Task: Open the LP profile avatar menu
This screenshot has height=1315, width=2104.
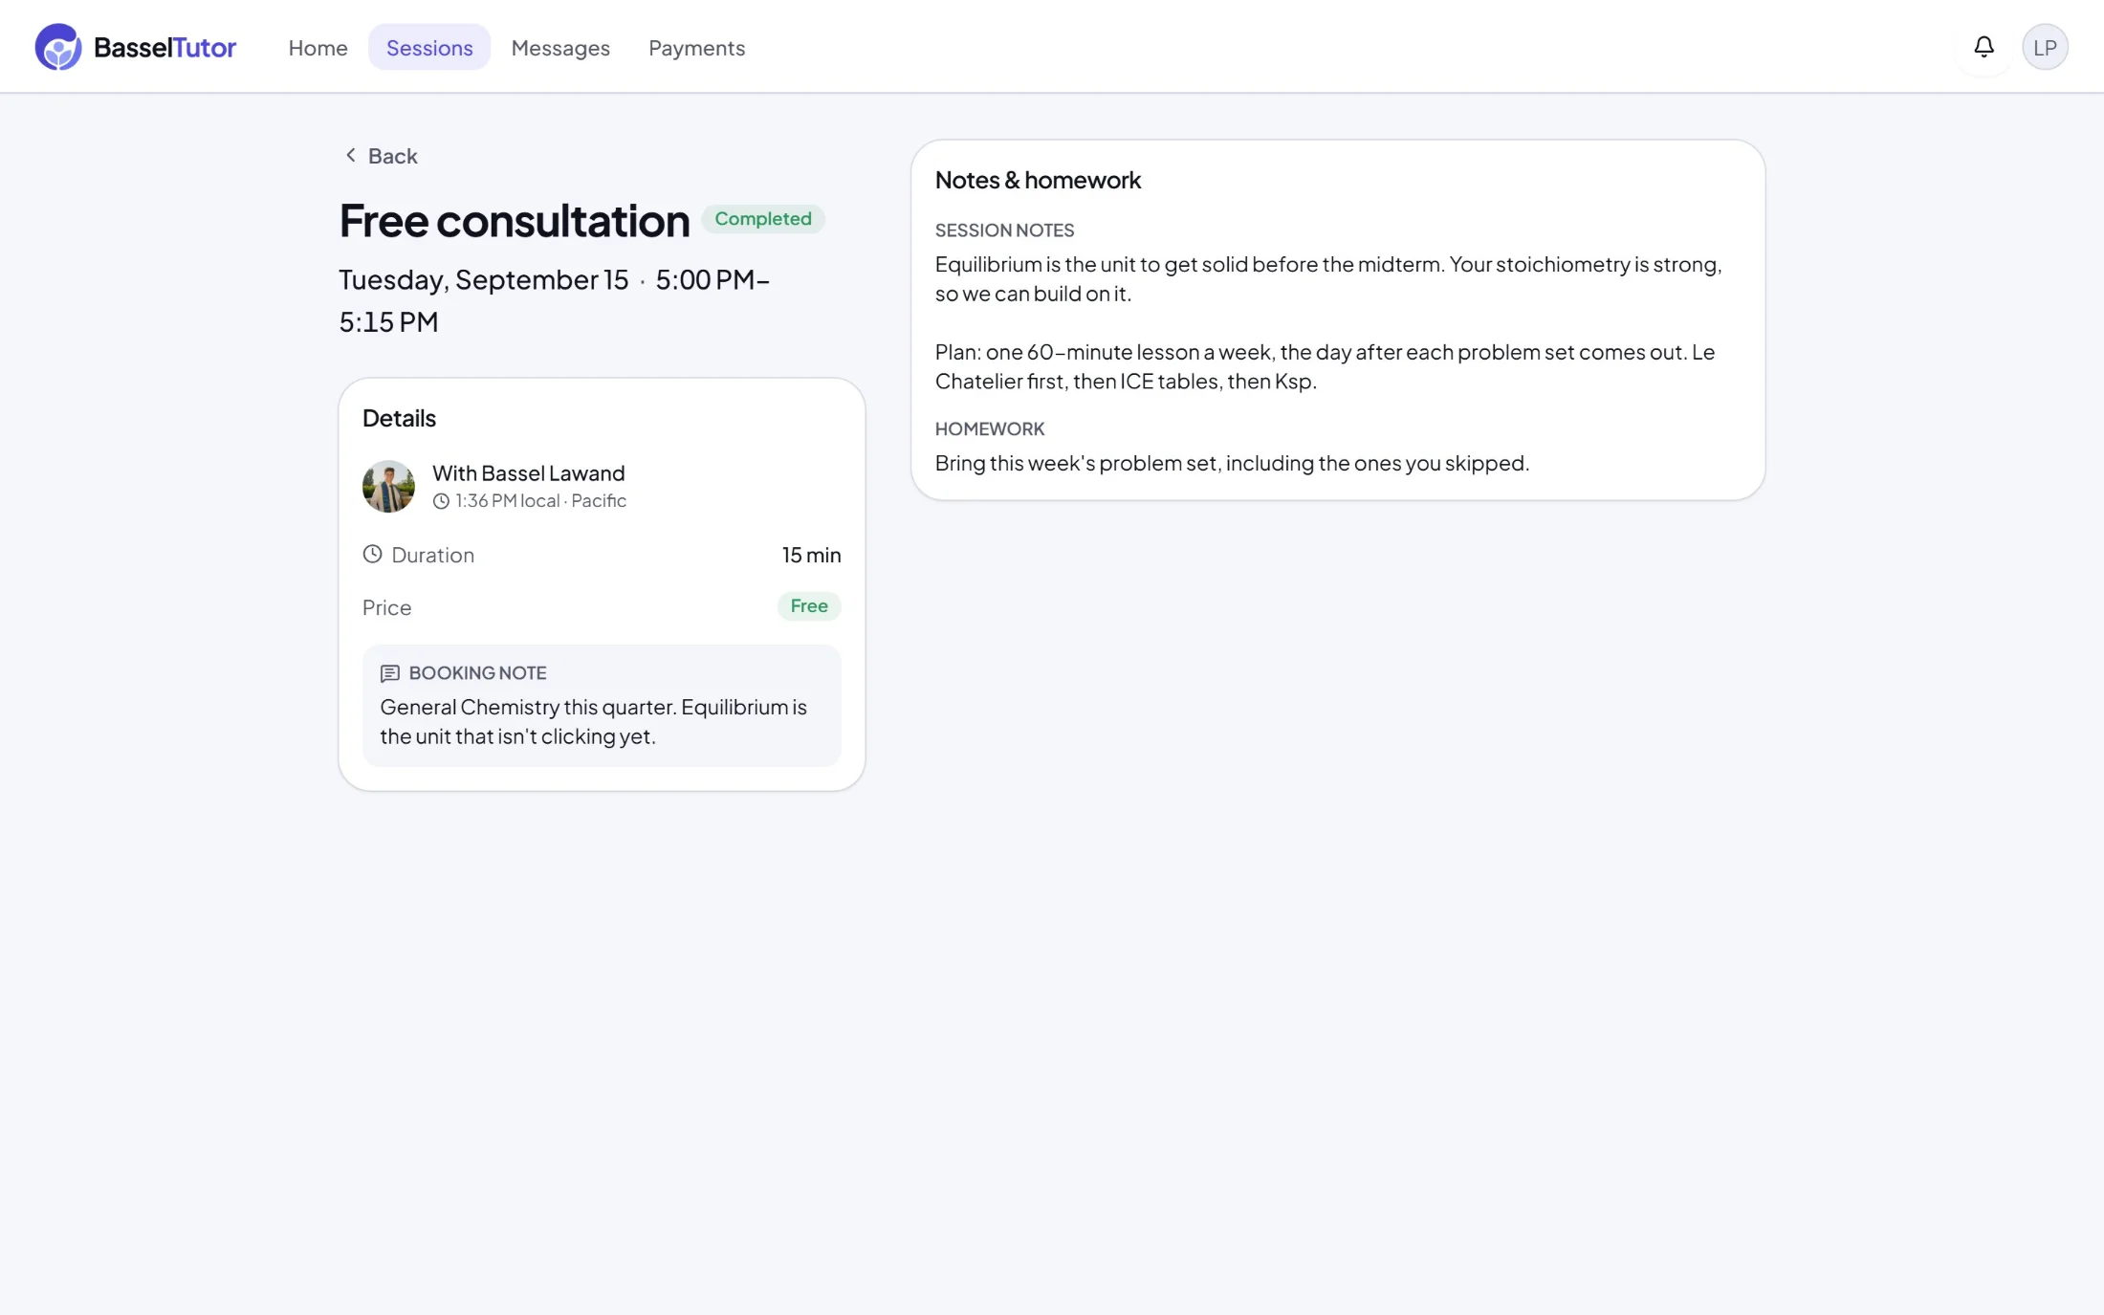Action: coord(2045,47)
